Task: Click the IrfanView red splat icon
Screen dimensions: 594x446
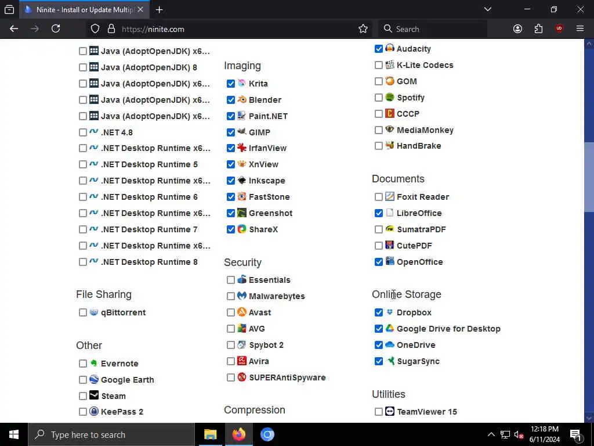Action: click(x=242, y=148)
